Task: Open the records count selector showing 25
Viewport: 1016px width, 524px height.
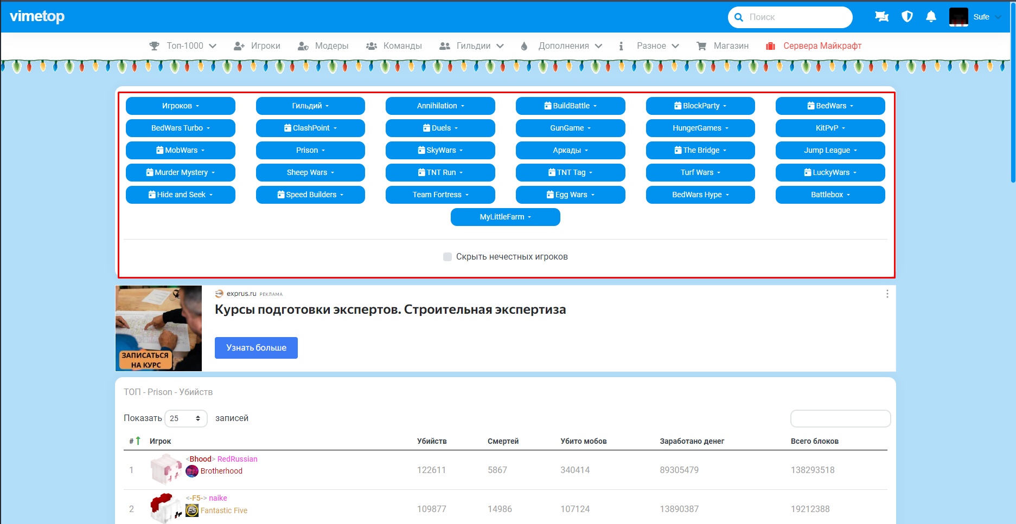Action: coord(186,418)
